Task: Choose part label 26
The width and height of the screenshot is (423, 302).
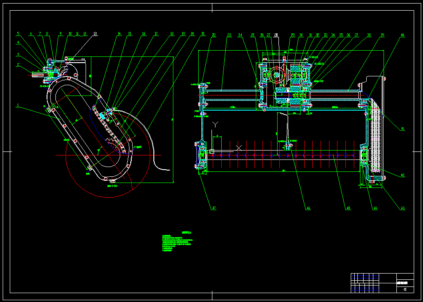Action: [x=262, y=35]
